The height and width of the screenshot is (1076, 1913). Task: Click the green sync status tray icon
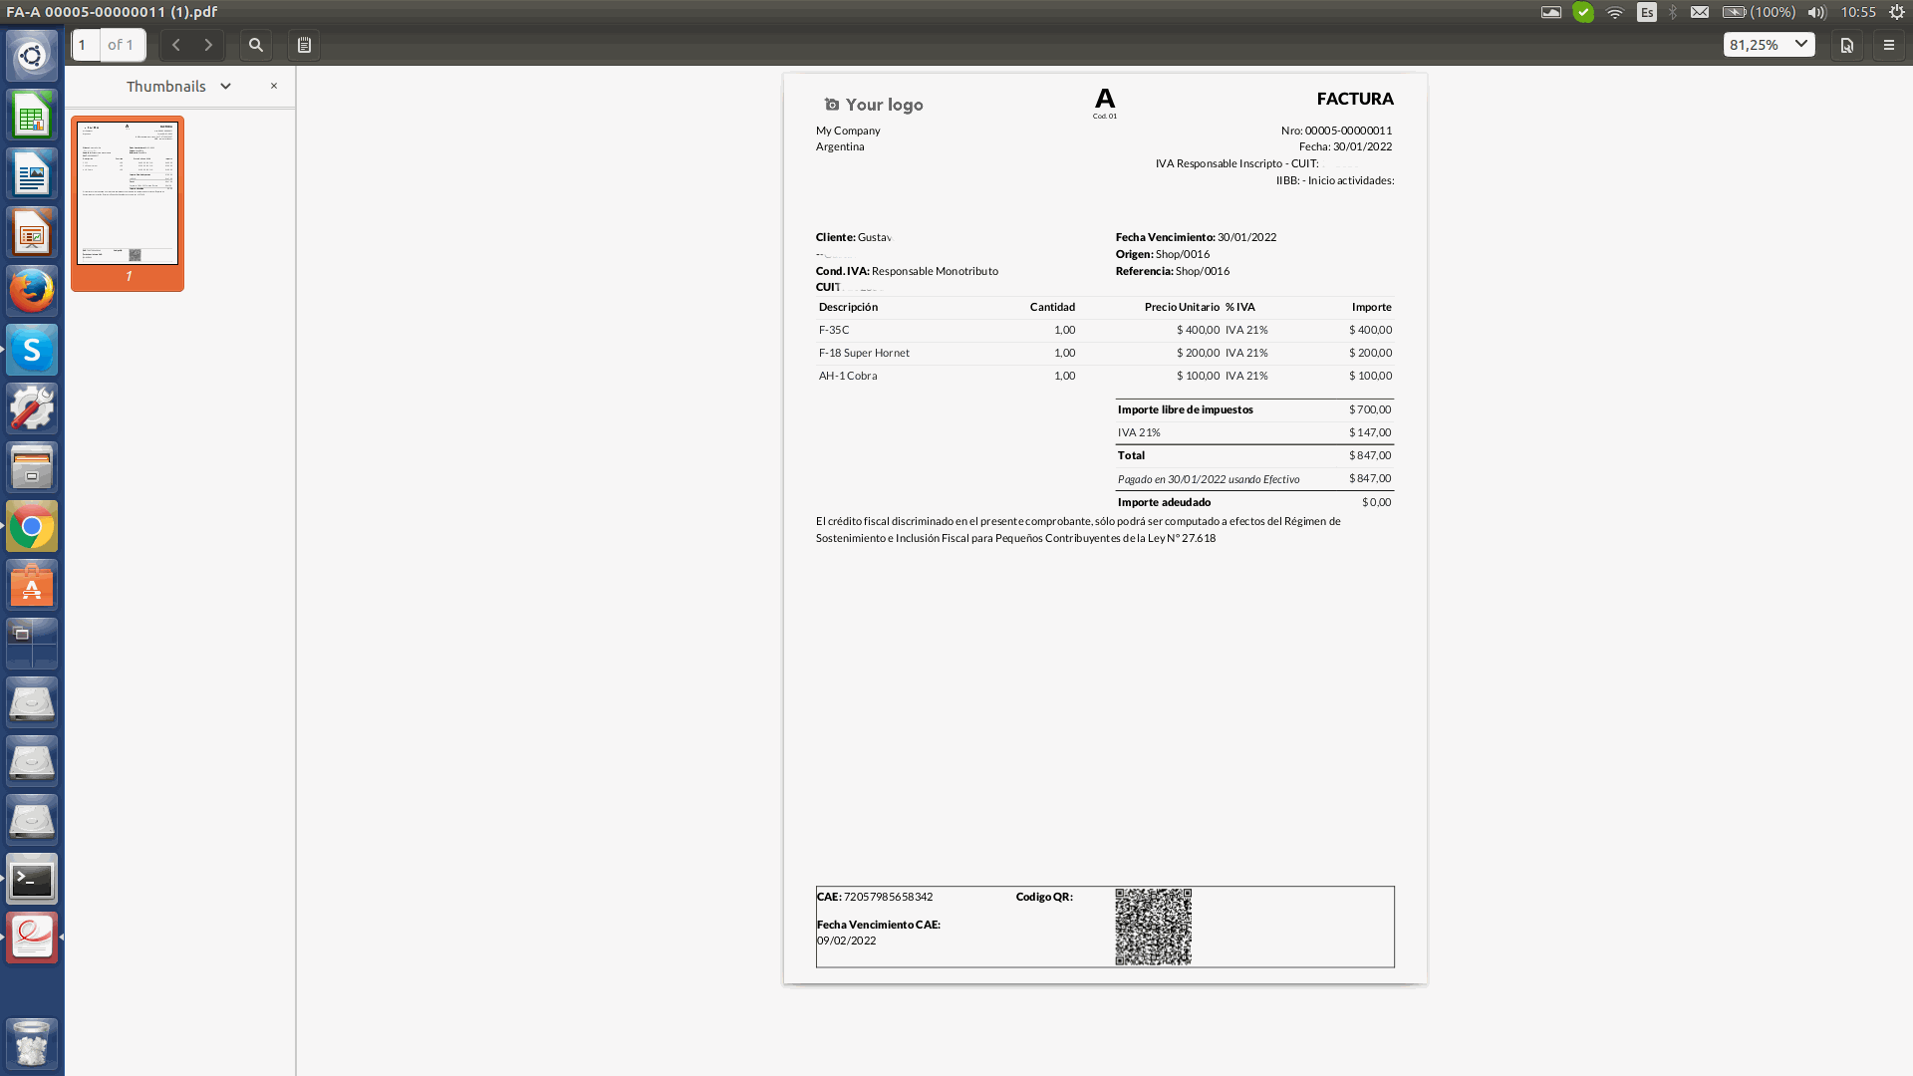[1583, 12]
